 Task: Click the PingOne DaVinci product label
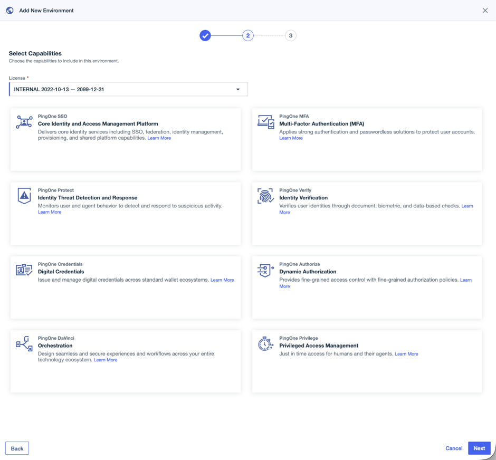tap(56, 338)
